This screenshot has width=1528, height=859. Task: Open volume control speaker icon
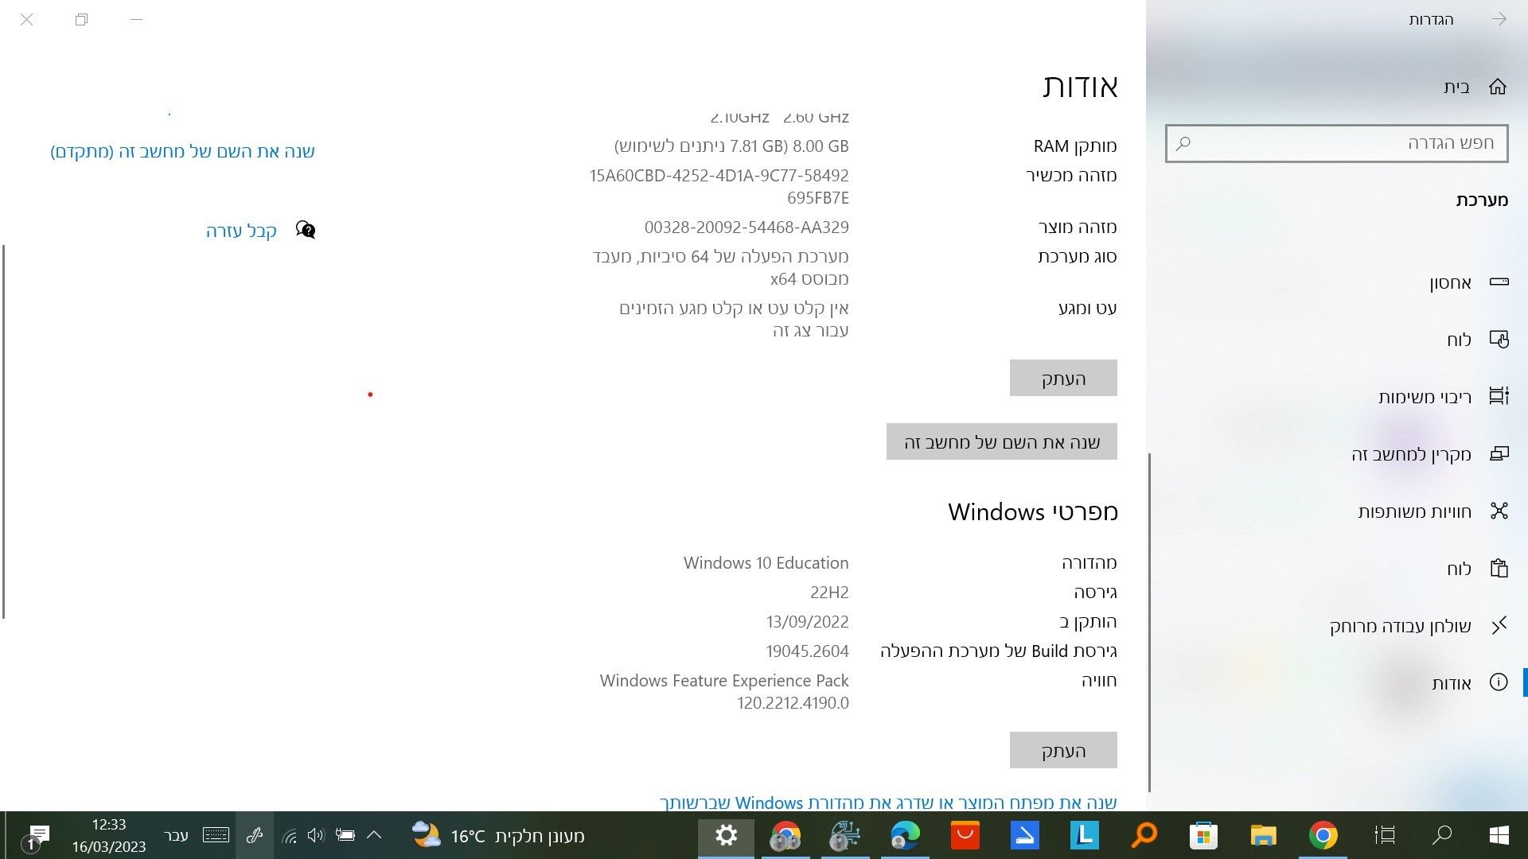point(316,835)
